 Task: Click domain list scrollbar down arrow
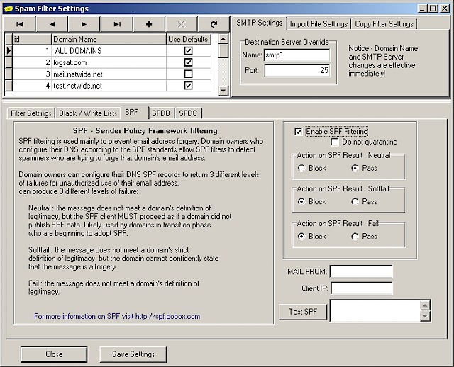point(223,91)
